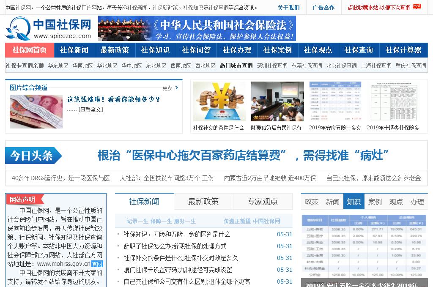
Task: Open the 今日头条 headline about 医保中心
Action: click(243, 155)
